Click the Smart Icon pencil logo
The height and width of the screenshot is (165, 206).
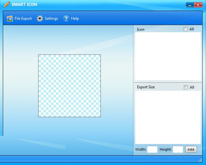pyautogui.click(x=7, y=4)
